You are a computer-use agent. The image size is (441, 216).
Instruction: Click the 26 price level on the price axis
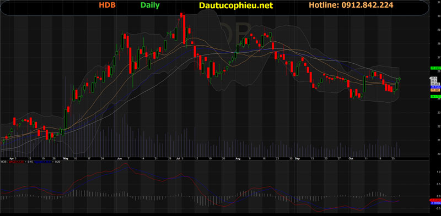point(439,71)
